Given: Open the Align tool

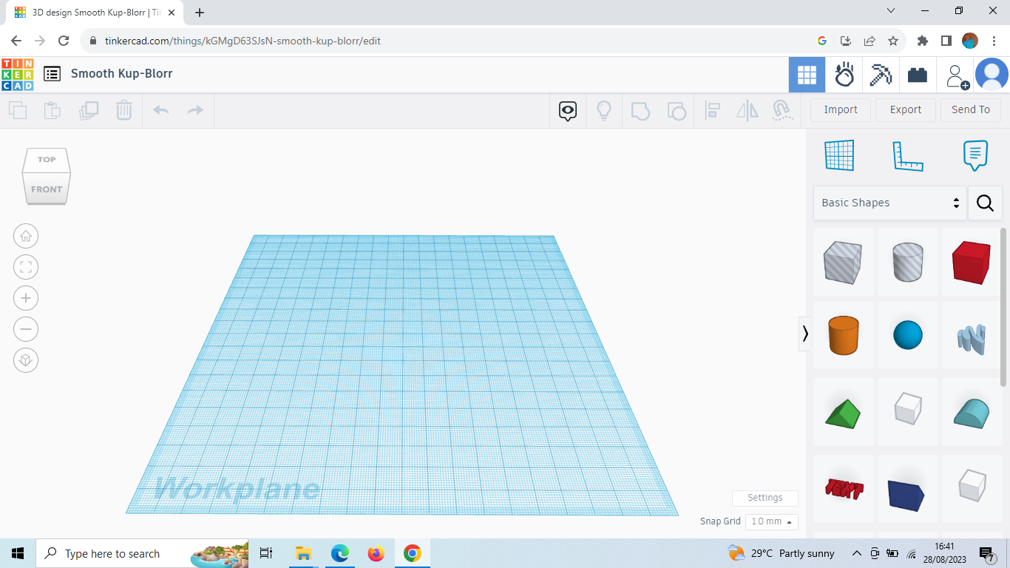Looking at the screenshot, I should tap(713, 109).
